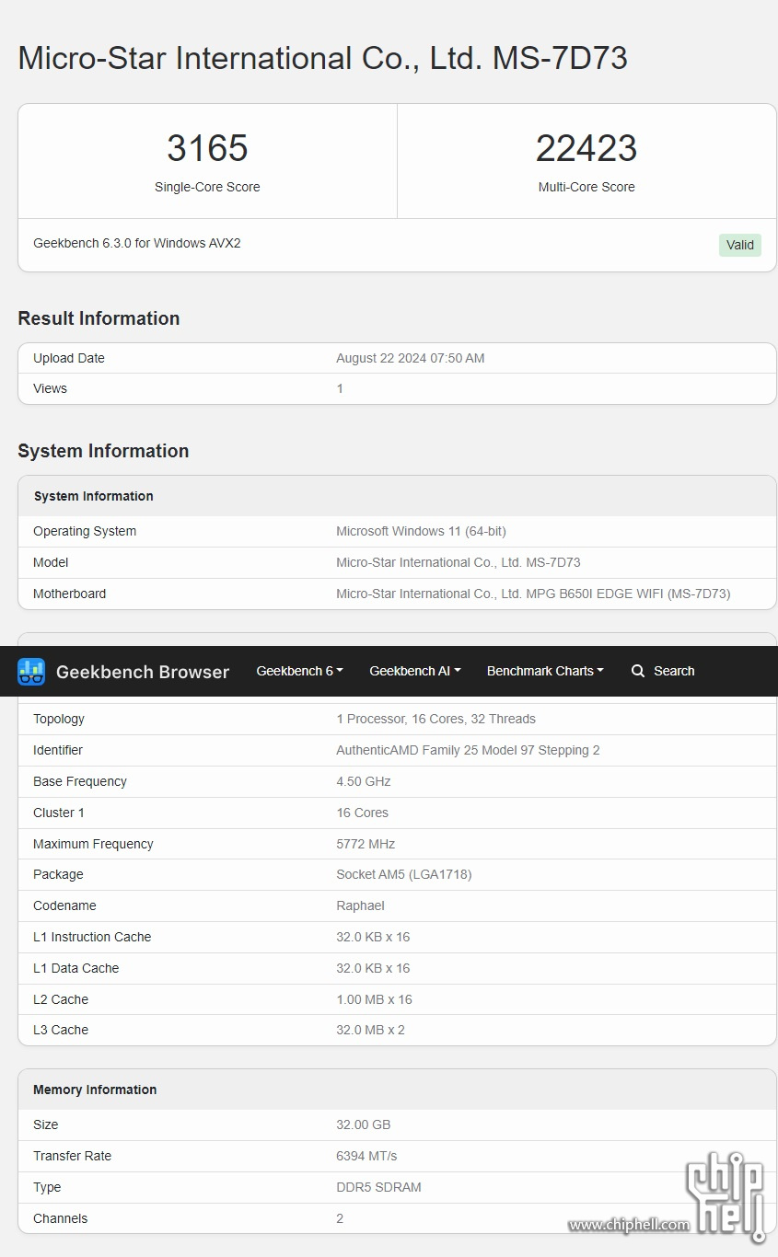Click the Views row label
Image resolution: width=778 pixels, height=1257 pixels.
click(50, 388)
